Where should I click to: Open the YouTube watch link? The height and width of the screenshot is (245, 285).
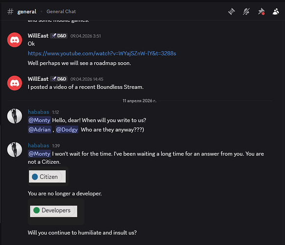tap(102, 53)
